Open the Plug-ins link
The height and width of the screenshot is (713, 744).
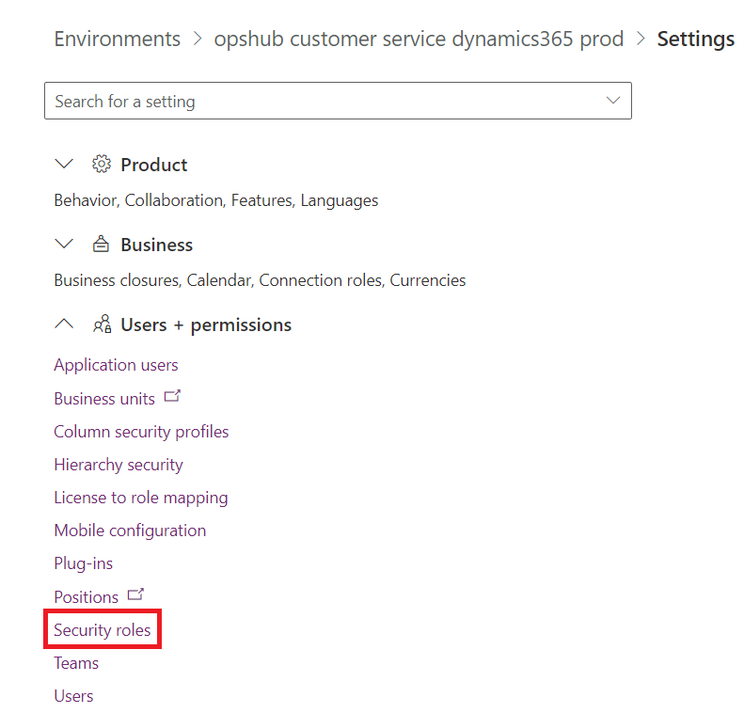point(83,563)
